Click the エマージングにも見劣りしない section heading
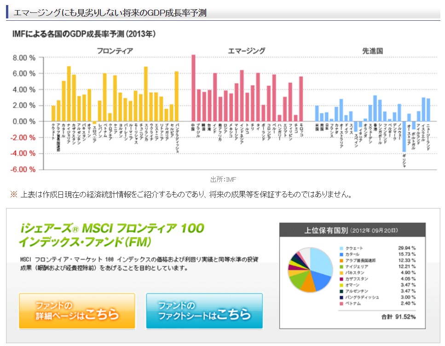Image resolution: width=445 pixels, height=346 pixels. (110, 13)
